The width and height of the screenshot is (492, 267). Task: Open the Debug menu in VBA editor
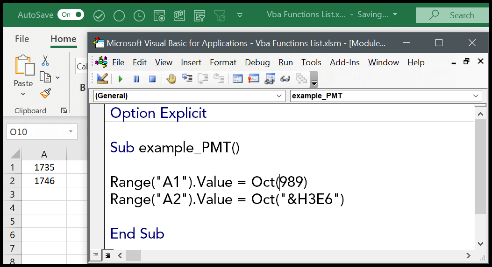point(257,62)
